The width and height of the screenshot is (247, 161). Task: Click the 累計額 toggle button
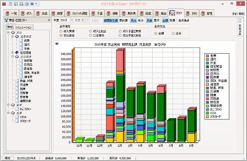point(123,20)
